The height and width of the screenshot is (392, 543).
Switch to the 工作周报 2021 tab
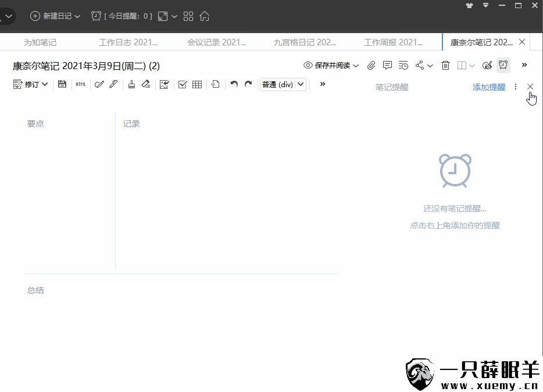(393, 42)
